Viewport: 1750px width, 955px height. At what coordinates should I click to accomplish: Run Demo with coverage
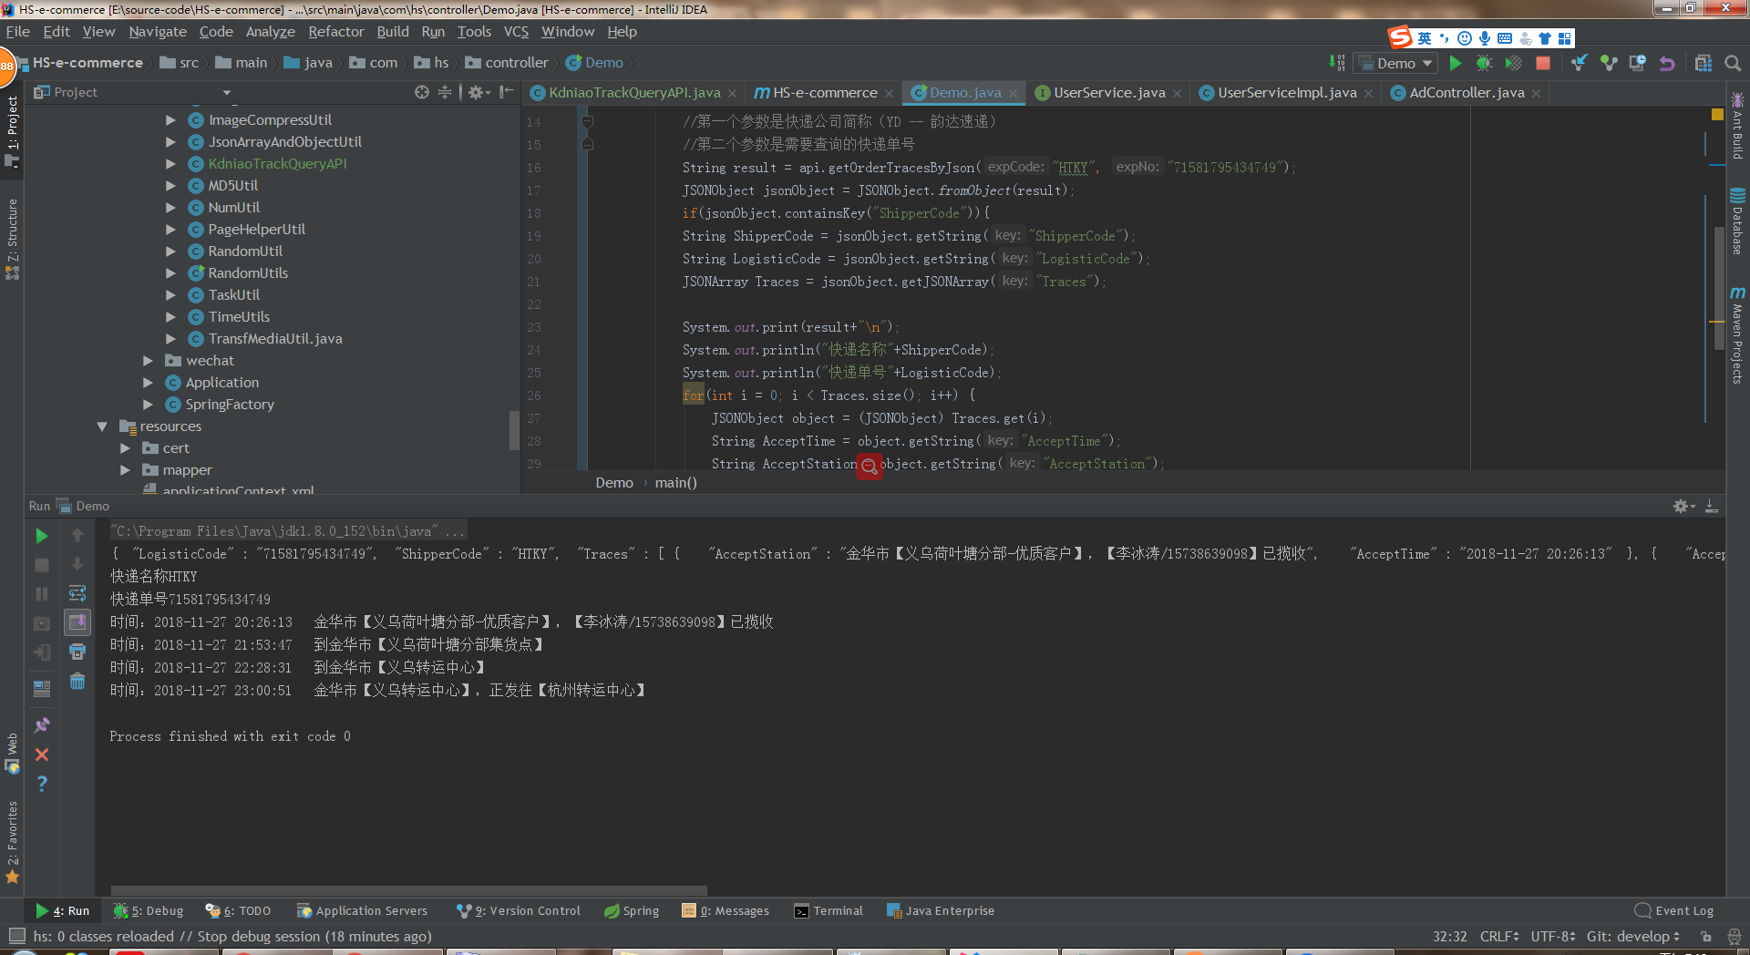pos(1513,63)
